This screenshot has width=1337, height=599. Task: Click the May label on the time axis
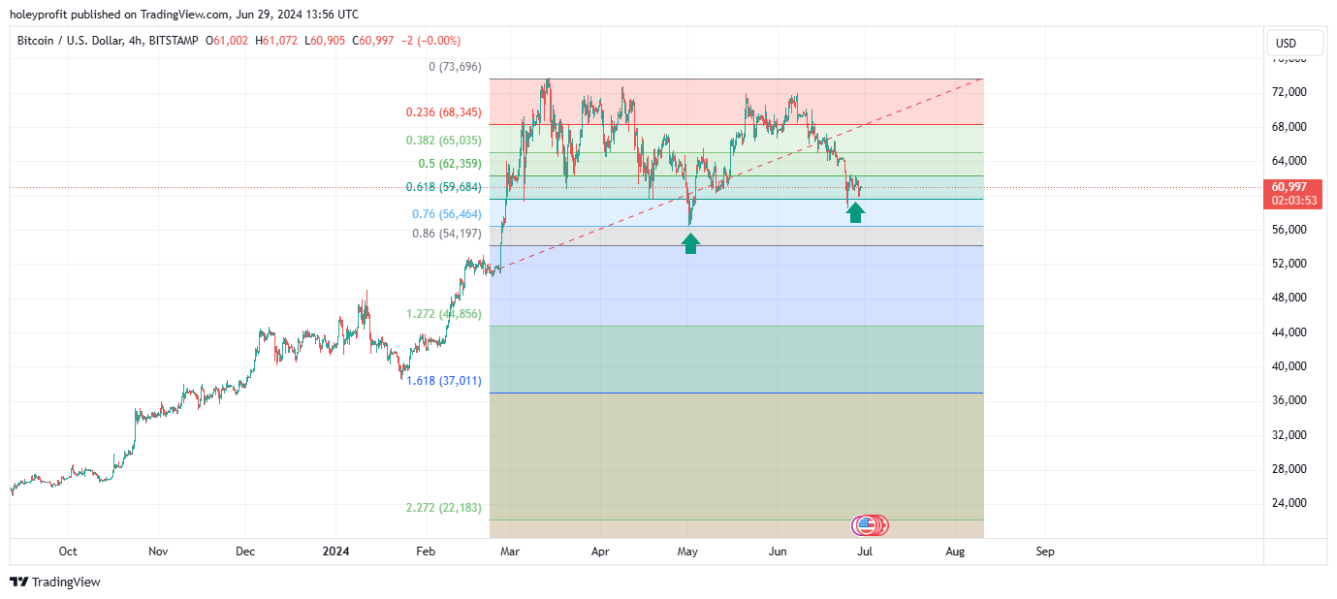[687, 552]
